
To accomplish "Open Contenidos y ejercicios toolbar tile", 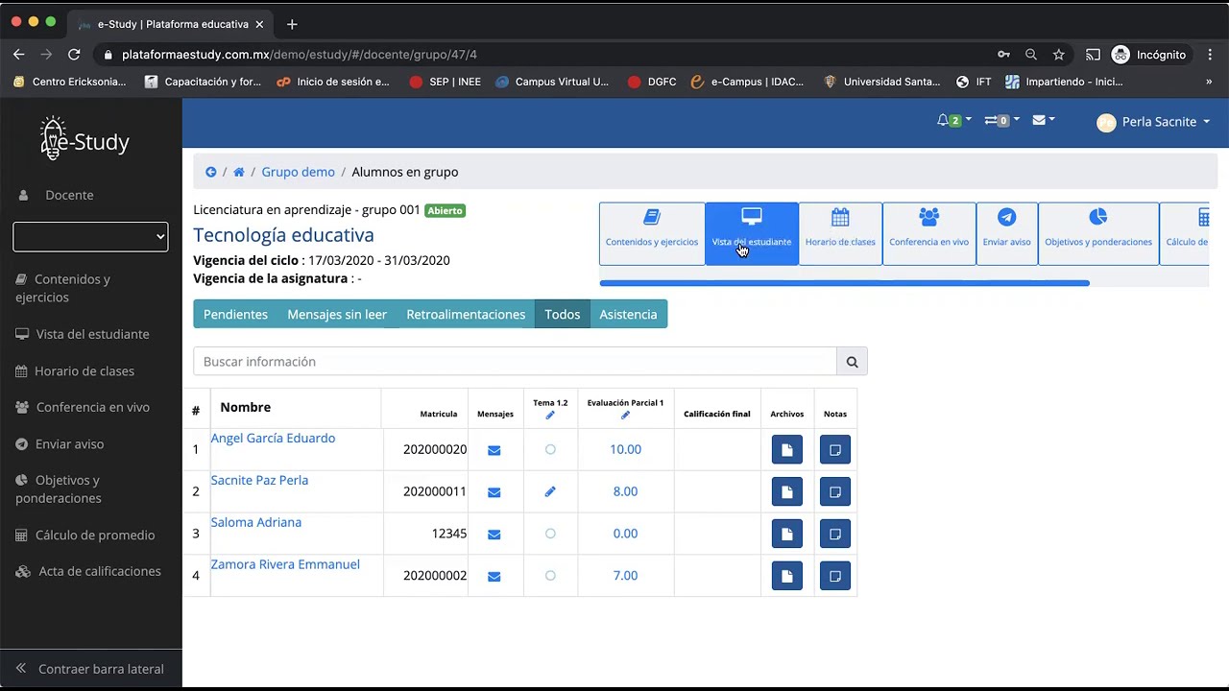I will point(652,233).
